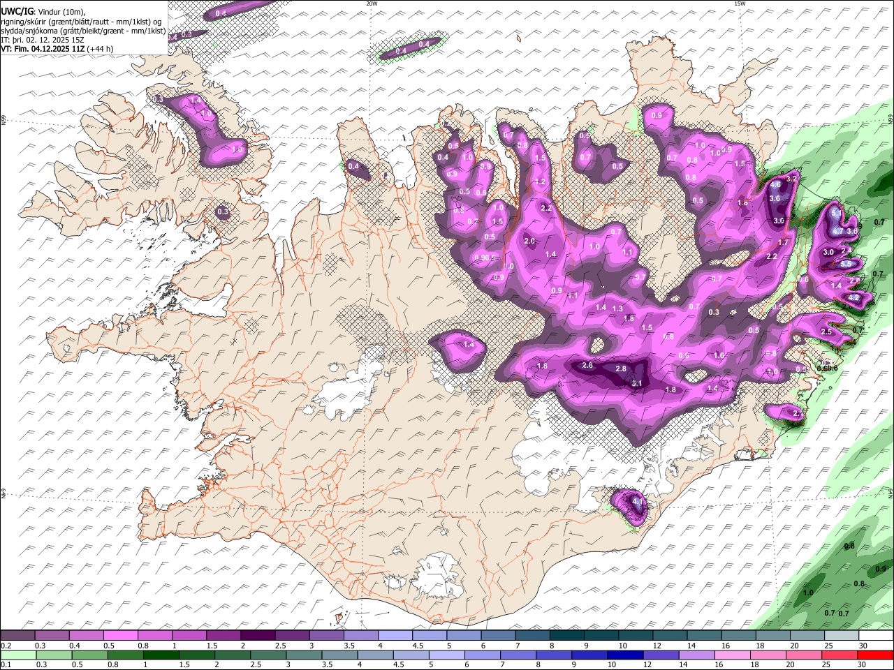Click the '0.2' label on the snow legend
The width and height of the screenshot is (894, 670).
click(x=6, y=646)
